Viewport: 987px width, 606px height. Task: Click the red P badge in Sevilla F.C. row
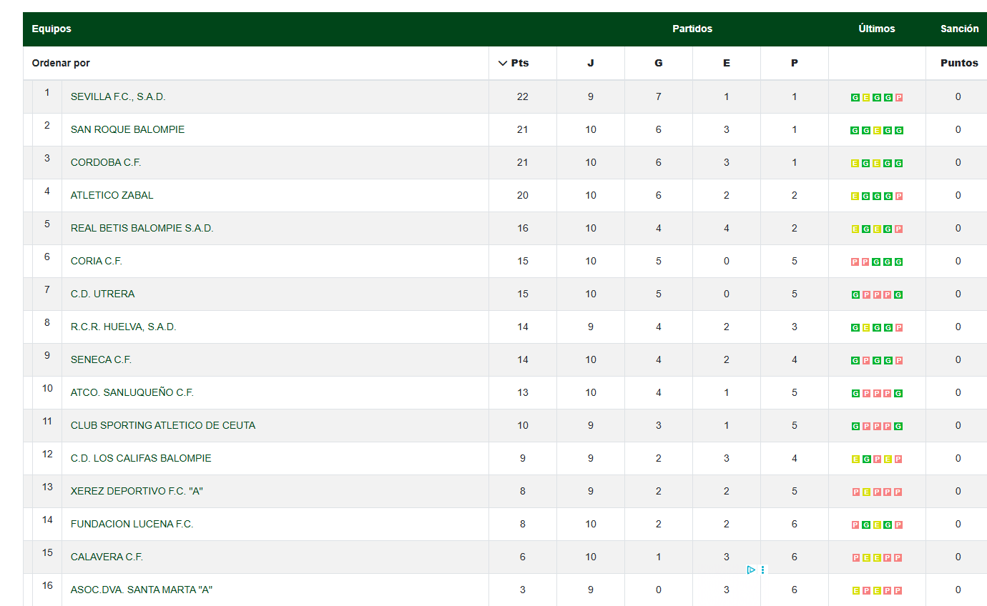pyautogui.click(x=899, y=97)
